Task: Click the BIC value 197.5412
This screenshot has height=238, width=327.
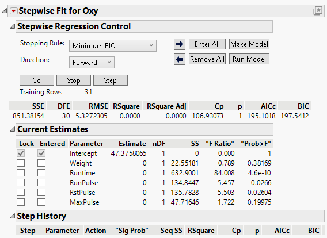Action: pyautogui.click(x=295, y=116)
